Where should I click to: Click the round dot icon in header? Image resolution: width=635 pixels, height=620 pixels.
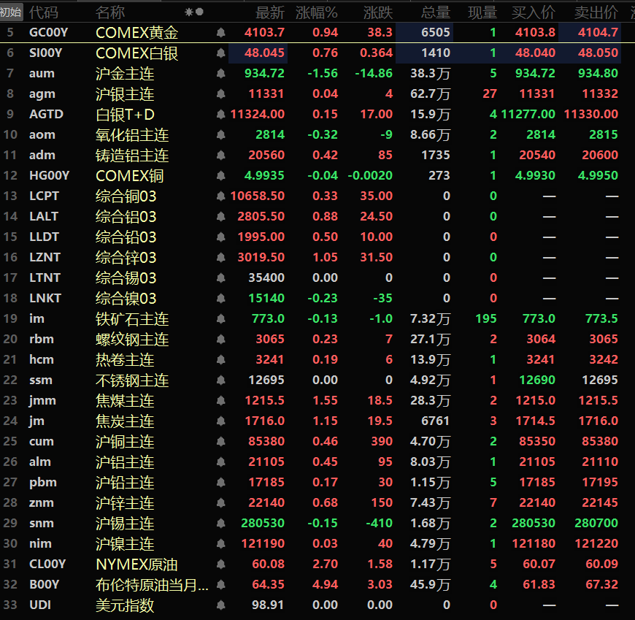199,12
